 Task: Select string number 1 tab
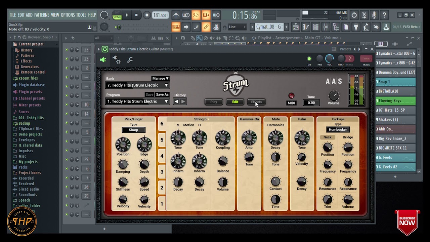pyautogui.click(x=162, y=204)
